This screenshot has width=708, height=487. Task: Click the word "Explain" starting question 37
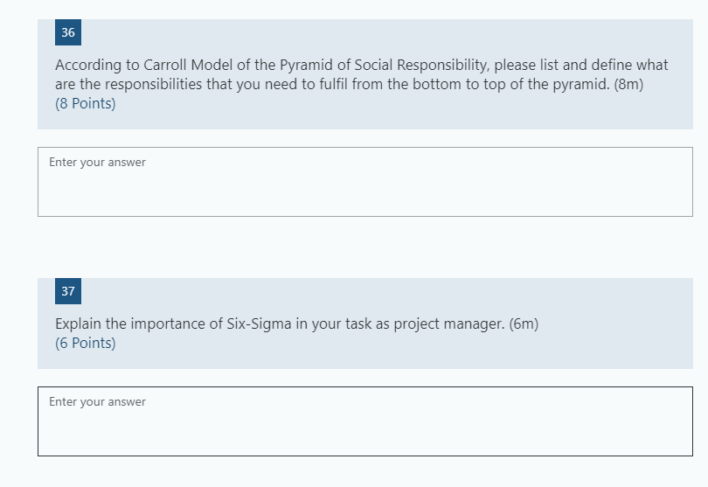pos(79,324)
